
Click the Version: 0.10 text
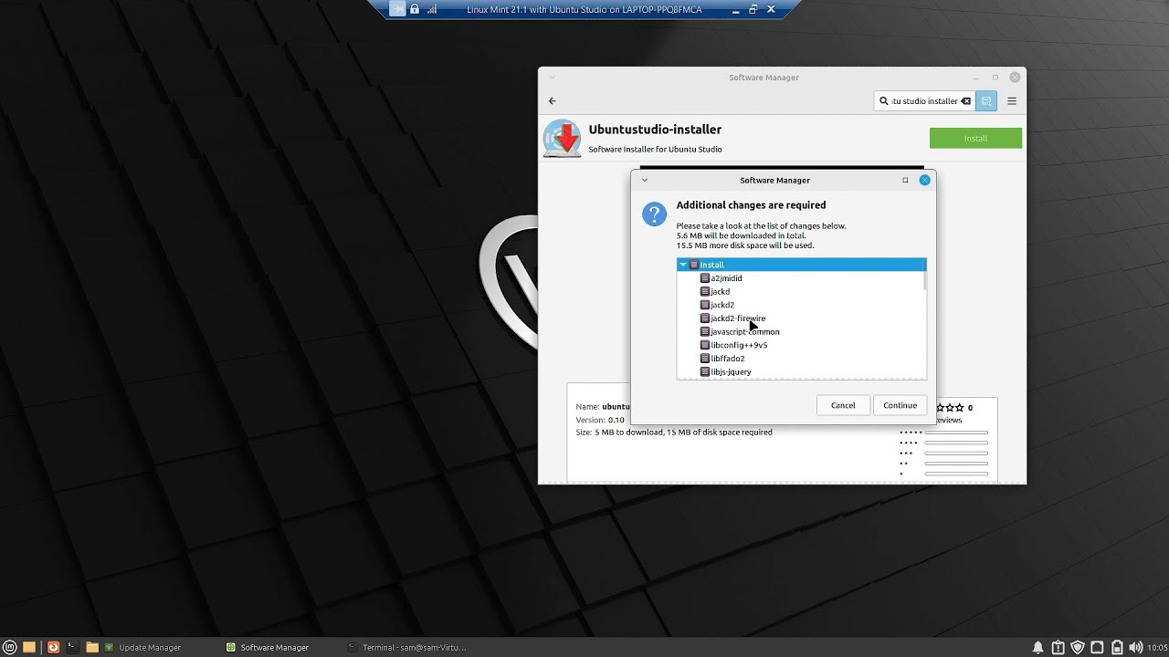coord(600,420)
